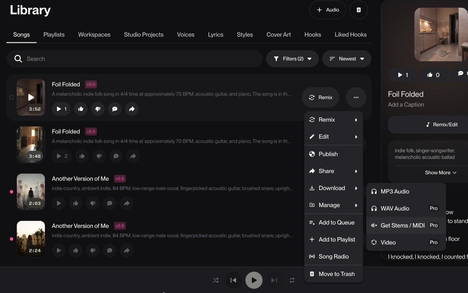468x293 pixels.
Task: Download as WAV Audio
Action: click(406, 209)
